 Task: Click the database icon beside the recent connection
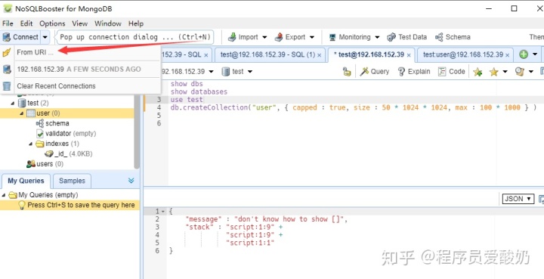(7, 69)
